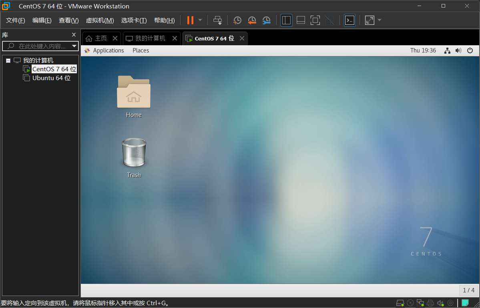Click the VMware logo in title bar
Image resolution: width=480 pixels, height=308 pixels.
[x=6, y=6]
